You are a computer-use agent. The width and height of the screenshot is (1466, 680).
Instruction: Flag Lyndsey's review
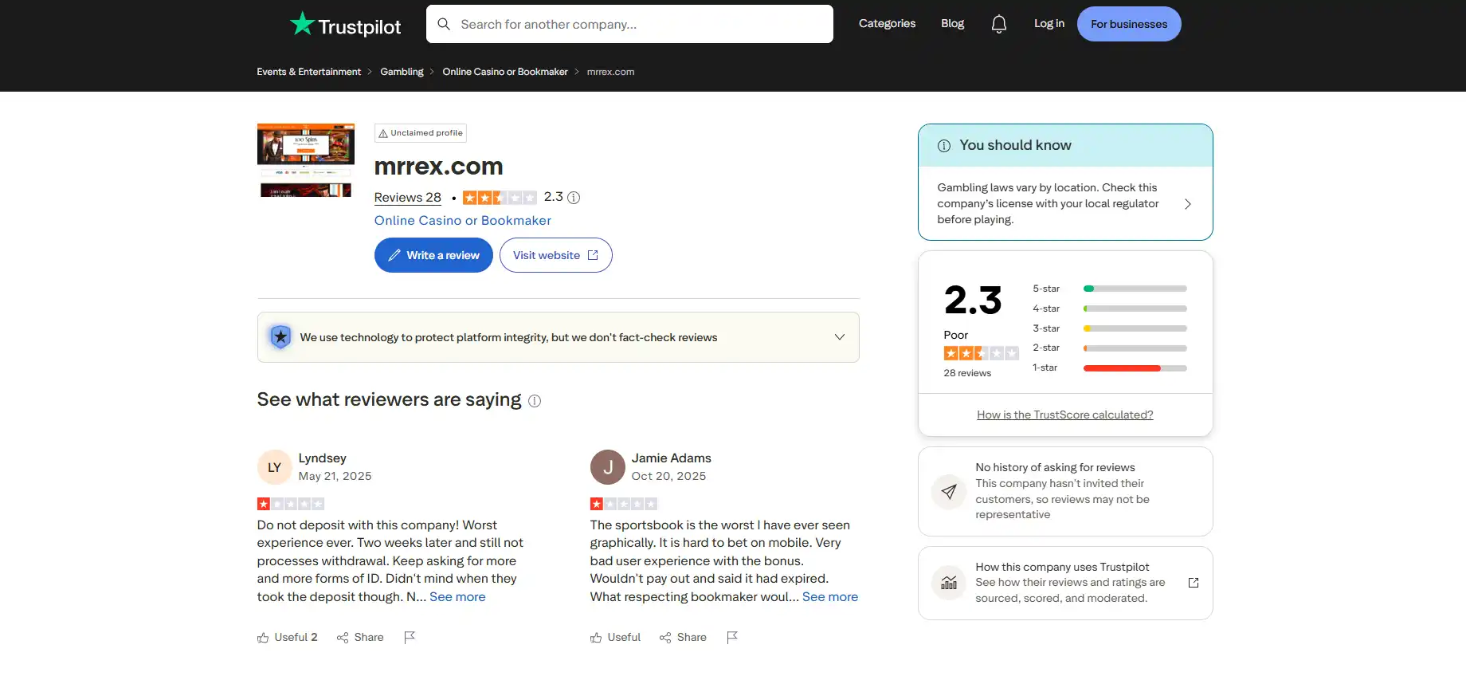[410, 637]
